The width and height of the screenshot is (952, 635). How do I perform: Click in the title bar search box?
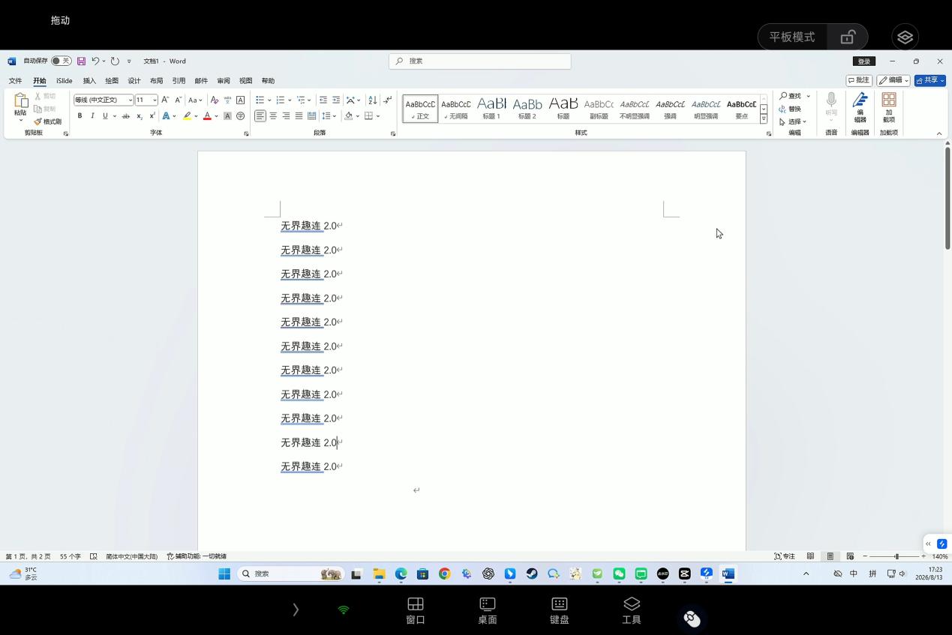click(x=480, y=61)
